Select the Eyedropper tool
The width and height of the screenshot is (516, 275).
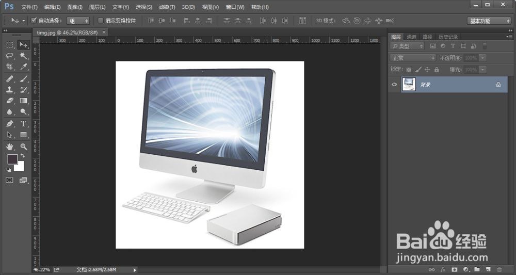23,67
